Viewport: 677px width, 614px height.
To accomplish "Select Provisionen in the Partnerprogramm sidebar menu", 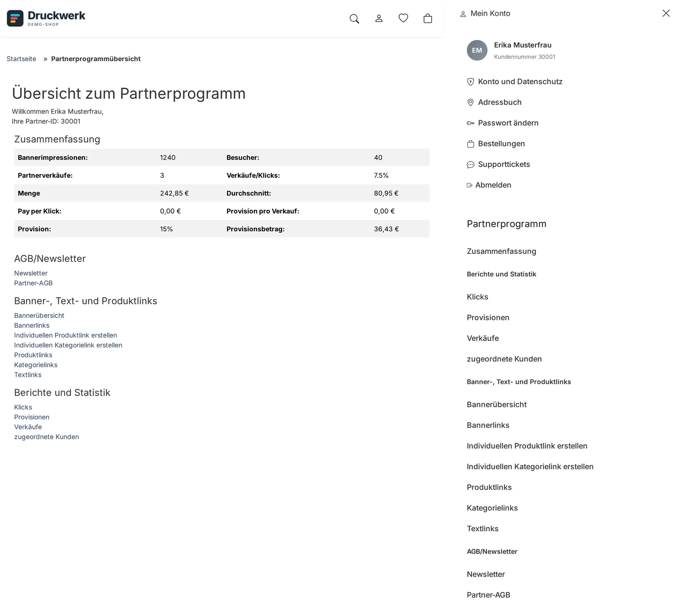I will pos(488,317).
